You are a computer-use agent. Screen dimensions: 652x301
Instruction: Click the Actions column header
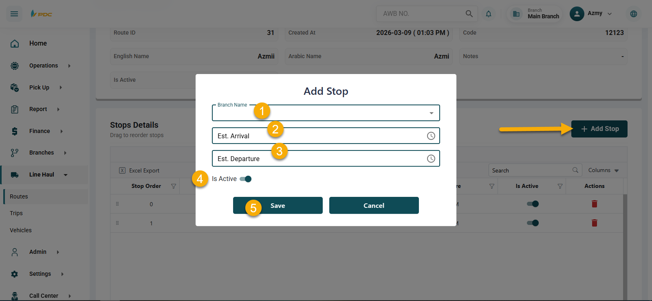(595, 186)
